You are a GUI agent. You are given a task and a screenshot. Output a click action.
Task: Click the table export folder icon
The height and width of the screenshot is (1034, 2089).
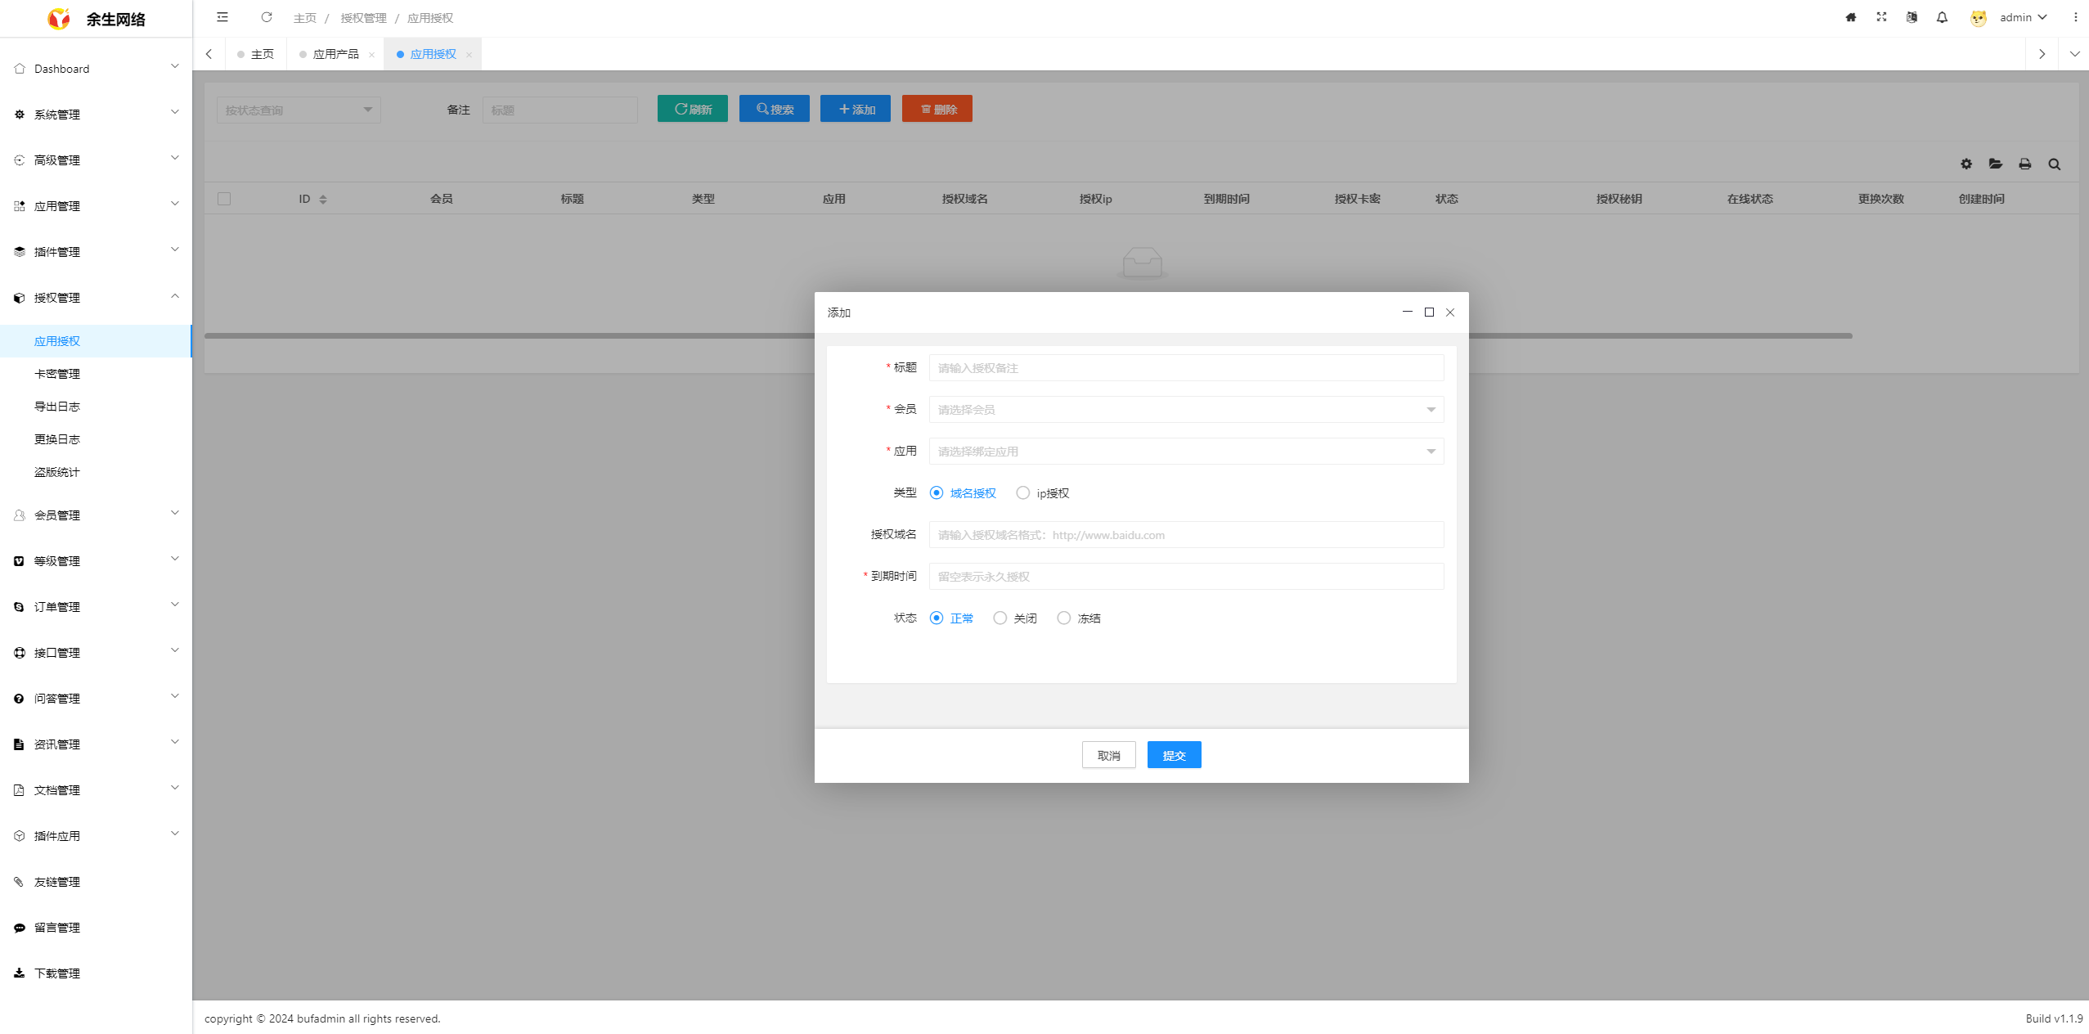tap(1996, 164)
